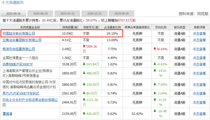Click the -7.59% change ratio
Viewport: 210px width, 120px height.
[161, 85]
